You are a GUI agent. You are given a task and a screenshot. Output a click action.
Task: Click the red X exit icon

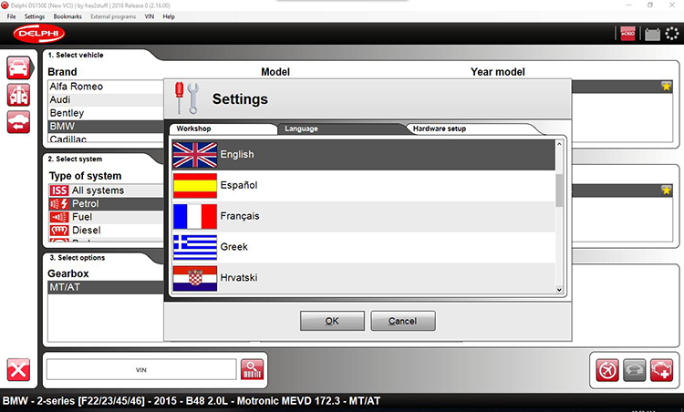pyautogui.click(x=18, y=370)
